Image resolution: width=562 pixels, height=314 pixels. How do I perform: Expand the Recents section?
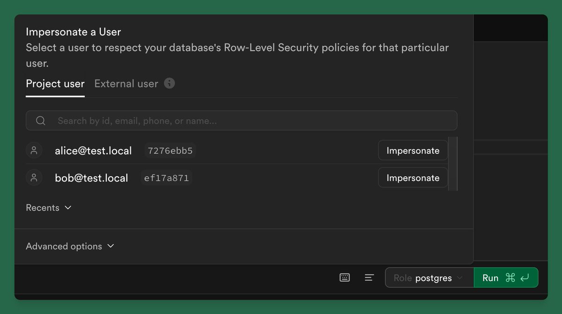[49, 208]
